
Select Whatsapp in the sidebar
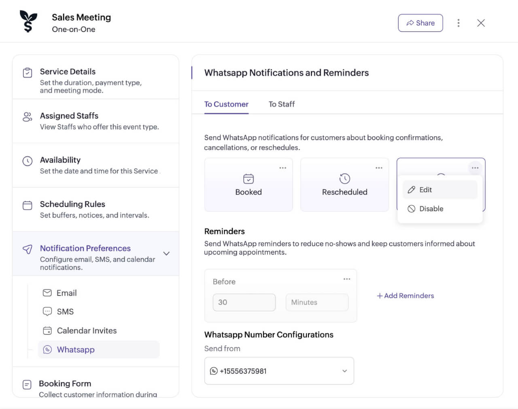tap(99, 350)
